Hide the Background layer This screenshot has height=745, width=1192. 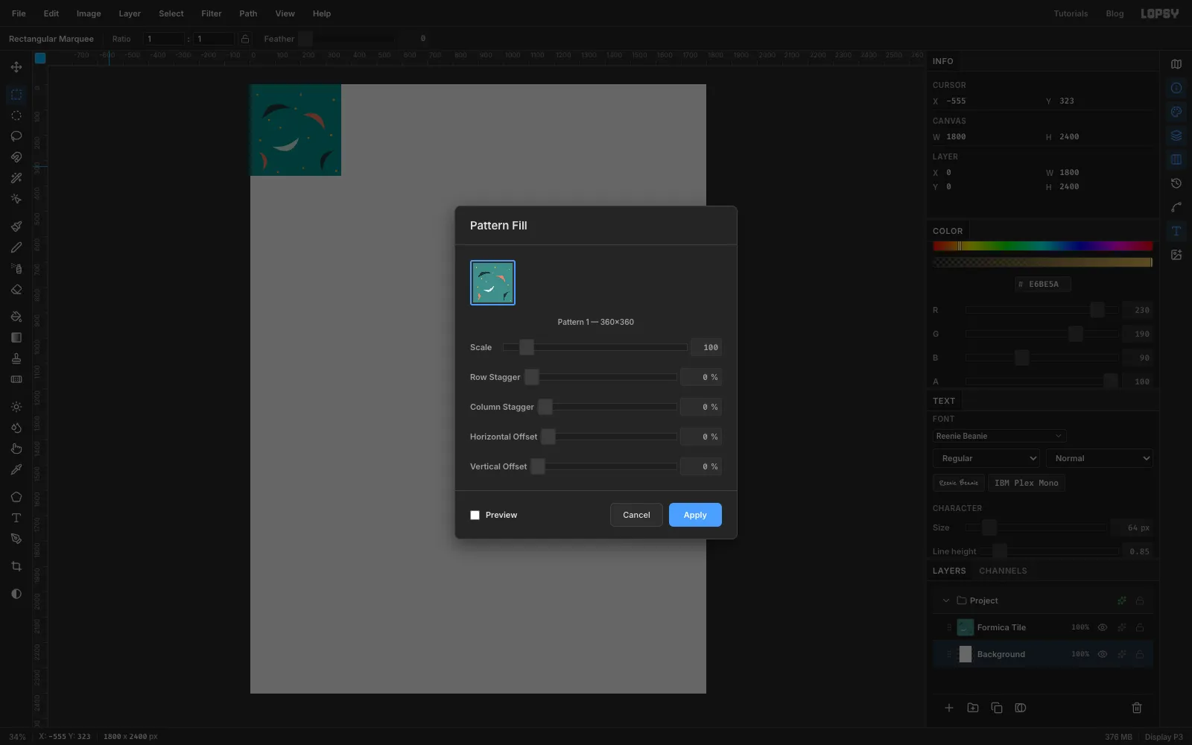(1103, 654)
